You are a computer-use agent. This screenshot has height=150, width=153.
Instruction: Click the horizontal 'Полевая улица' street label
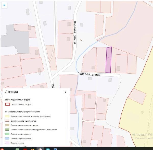pyautogui.click(x=89, y=74)
